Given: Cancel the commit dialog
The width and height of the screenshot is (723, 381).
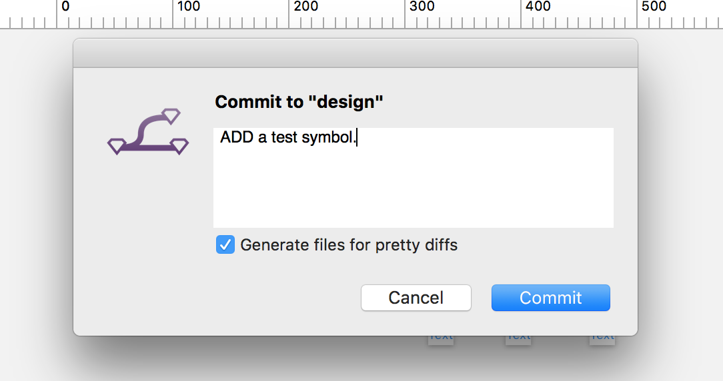Looking at the screenshot, I should coord(416,298).
